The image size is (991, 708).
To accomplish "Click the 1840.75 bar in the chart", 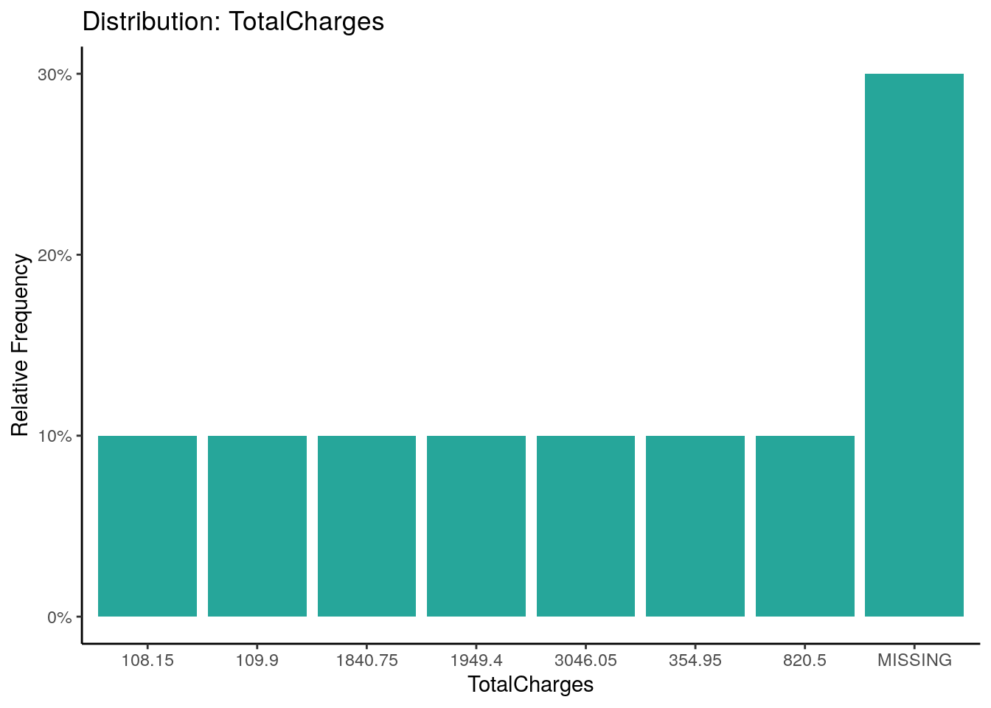I will pyautogui.click(x=366, y=526).
